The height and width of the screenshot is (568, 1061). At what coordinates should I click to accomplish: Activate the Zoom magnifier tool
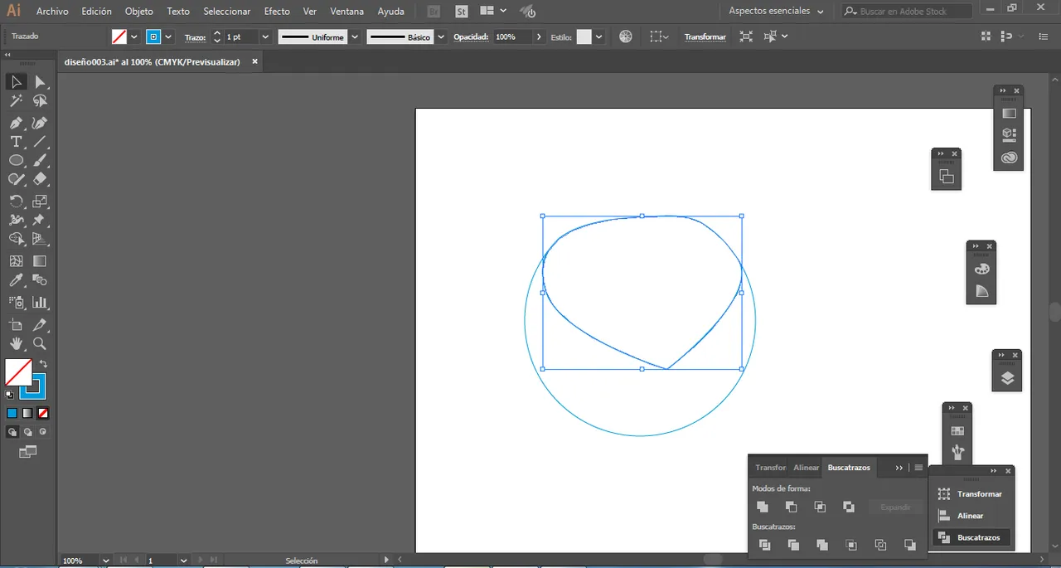click(x=39, y=343)
